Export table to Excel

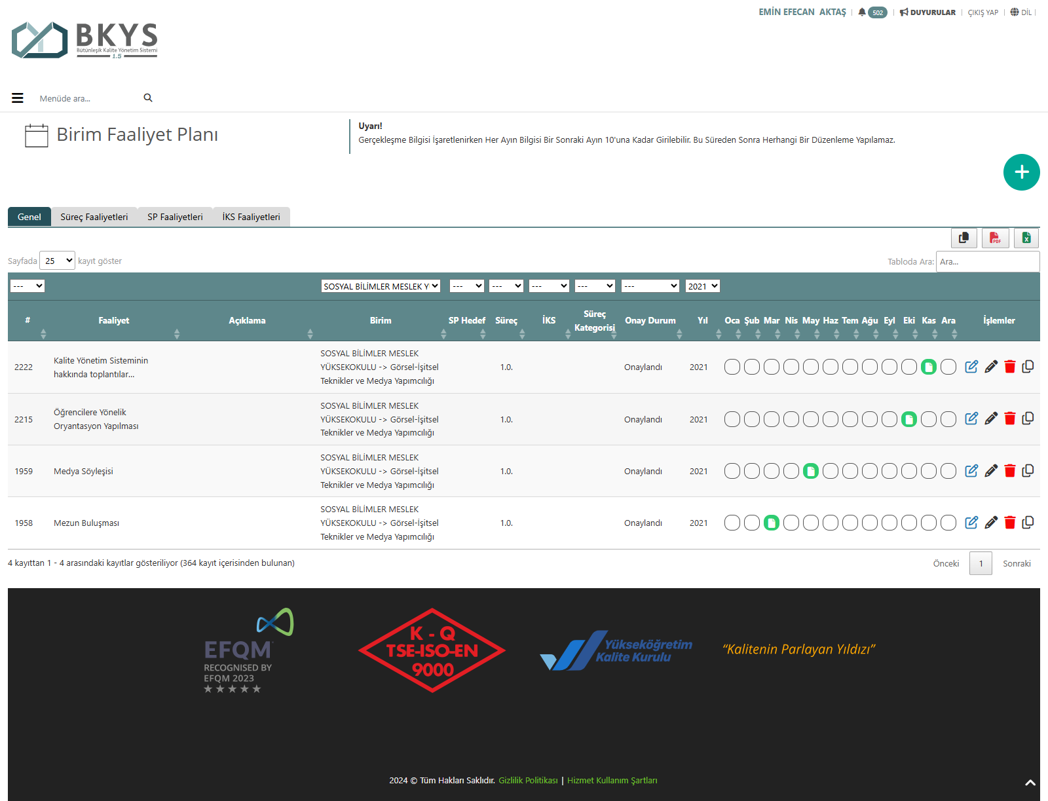point(1026,238)
